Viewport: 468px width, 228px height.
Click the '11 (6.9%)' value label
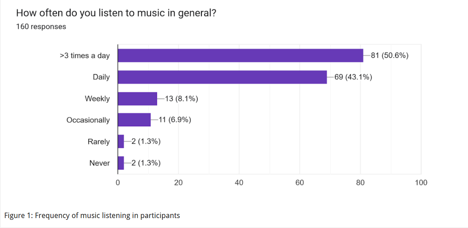click(175, 120)
